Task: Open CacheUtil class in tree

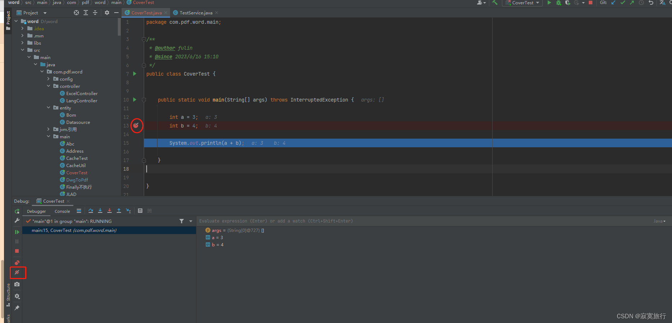Action: pyautogui.click(x=76, y=165)
